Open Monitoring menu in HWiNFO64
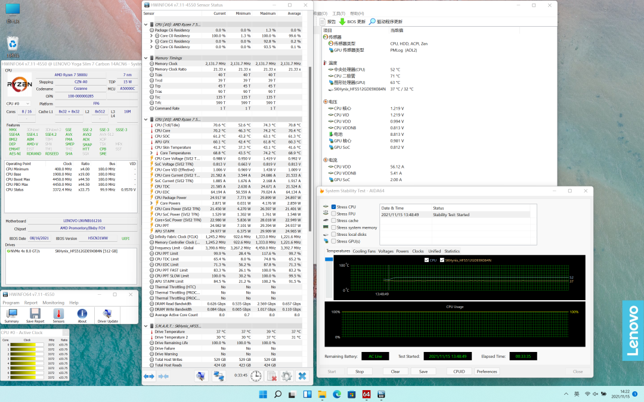This screenshot has width=644, height=402. [x=54, y=303]
